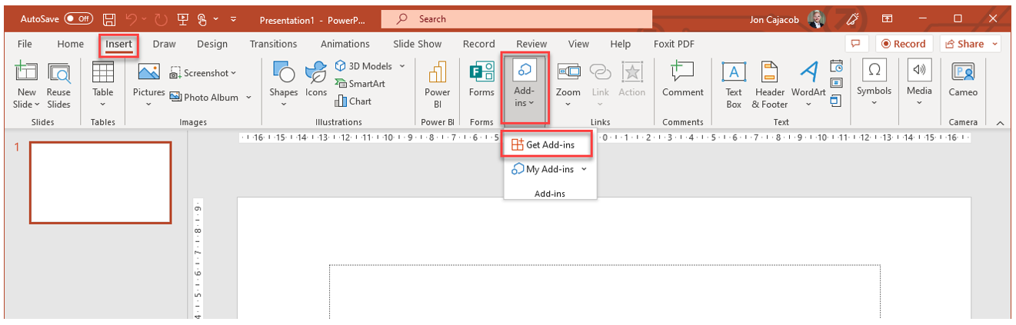Open the Symbols dropdown
The height and width of the screenshot is (325, 1016).
[874, 85]
